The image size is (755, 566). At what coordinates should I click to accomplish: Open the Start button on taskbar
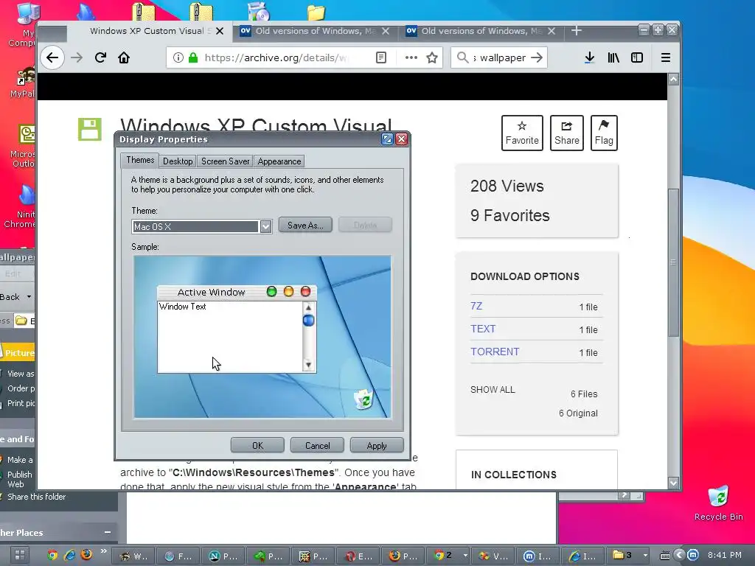coord(20,555)
